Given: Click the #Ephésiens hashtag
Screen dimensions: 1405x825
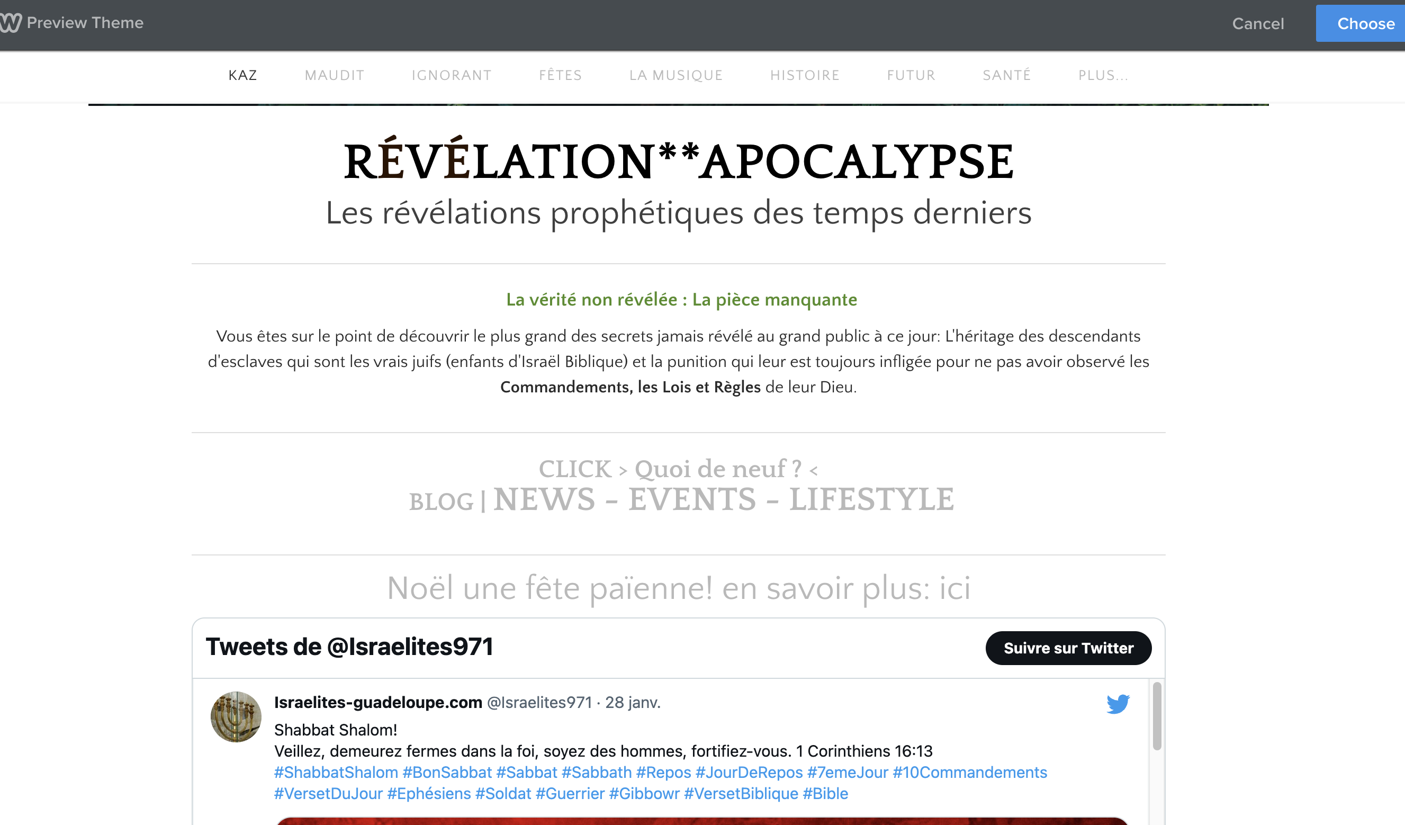Looking at the screenshot, I should coord(429,794).
